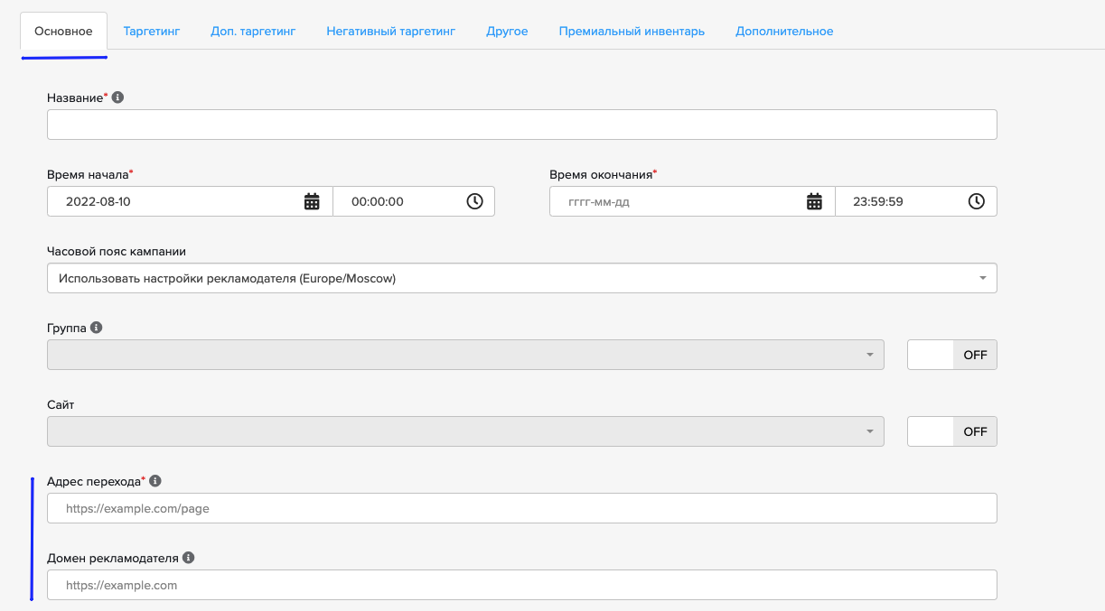The image size is (1105, 611).
Task: Toggle the Группа OFF switch
Action: 952,355
